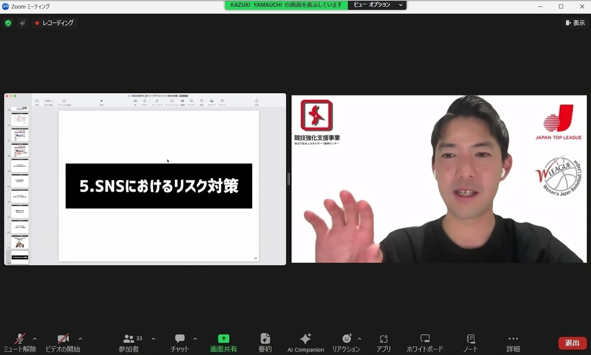Image resolution: width=591 pixels, height=355 pixels.
Task: Open the whiteboard (ホワイトボード)
Action: tap(425, 343)
